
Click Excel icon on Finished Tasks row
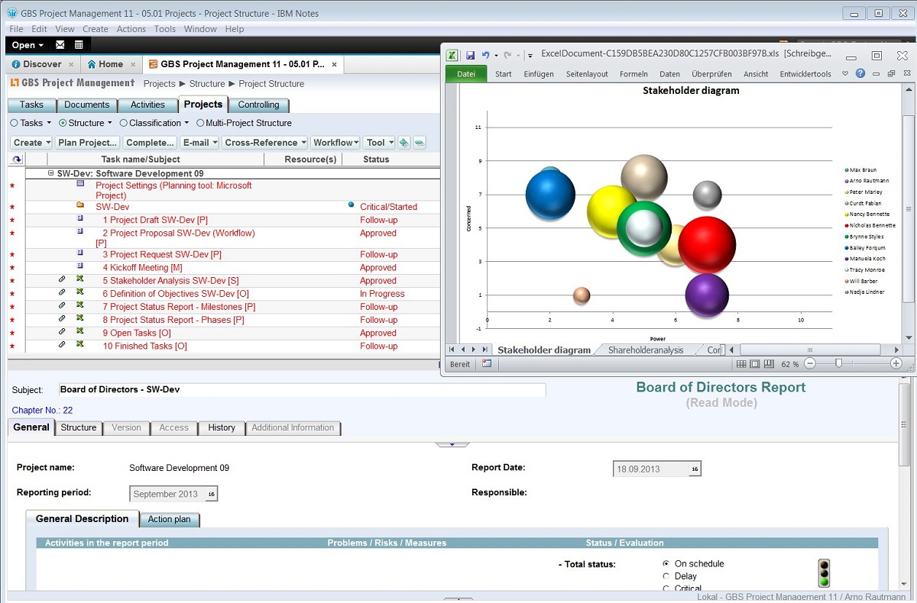point(79,345)
